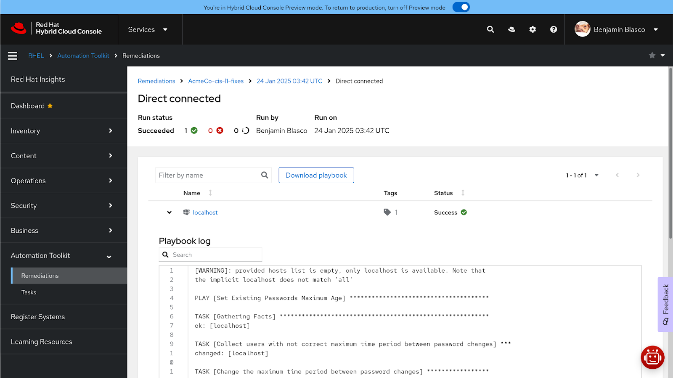Expand the Security navigation section
The image size is (673, 378).
click(64, 205)
